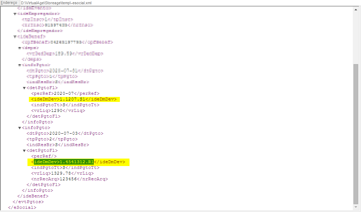The width and height of the screenshot is (361, 212).
Task: Click the closing detPgtoFl tag below vrLiq 1290
Action: pos(44,117)
